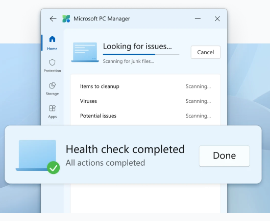
Task: Click Scanning for junk files status text
Action: pos(128,61)
